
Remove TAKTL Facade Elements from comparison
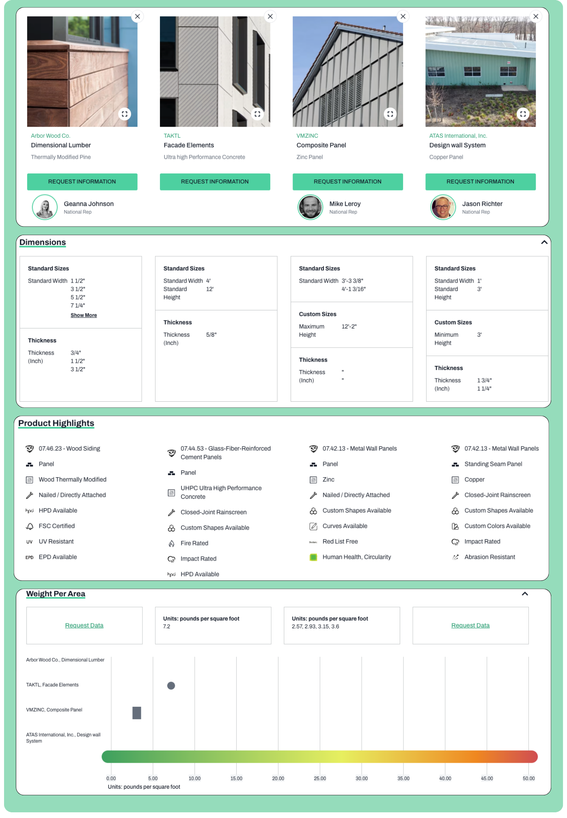(270, 17)
